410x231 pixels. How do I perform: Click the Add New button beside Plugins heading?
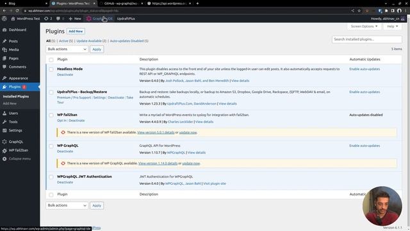pyautogui.click(x=76, y=31)
